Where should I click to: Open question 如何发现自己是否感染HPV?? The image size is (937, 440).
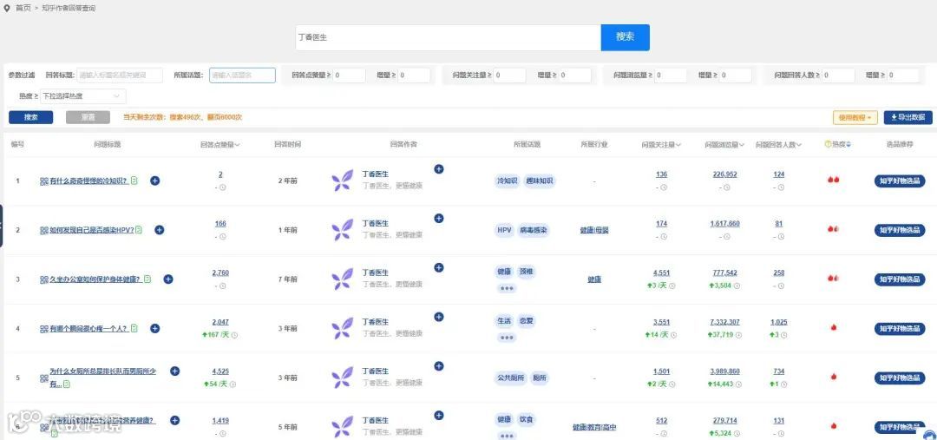pyautogui.click(x=91, y=230)
